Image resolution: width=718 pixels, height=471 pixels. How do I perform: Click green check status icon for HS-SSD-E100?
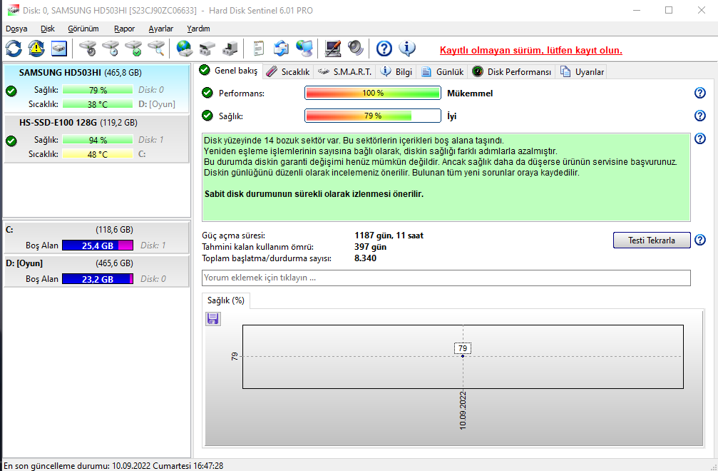coord(11,141)
